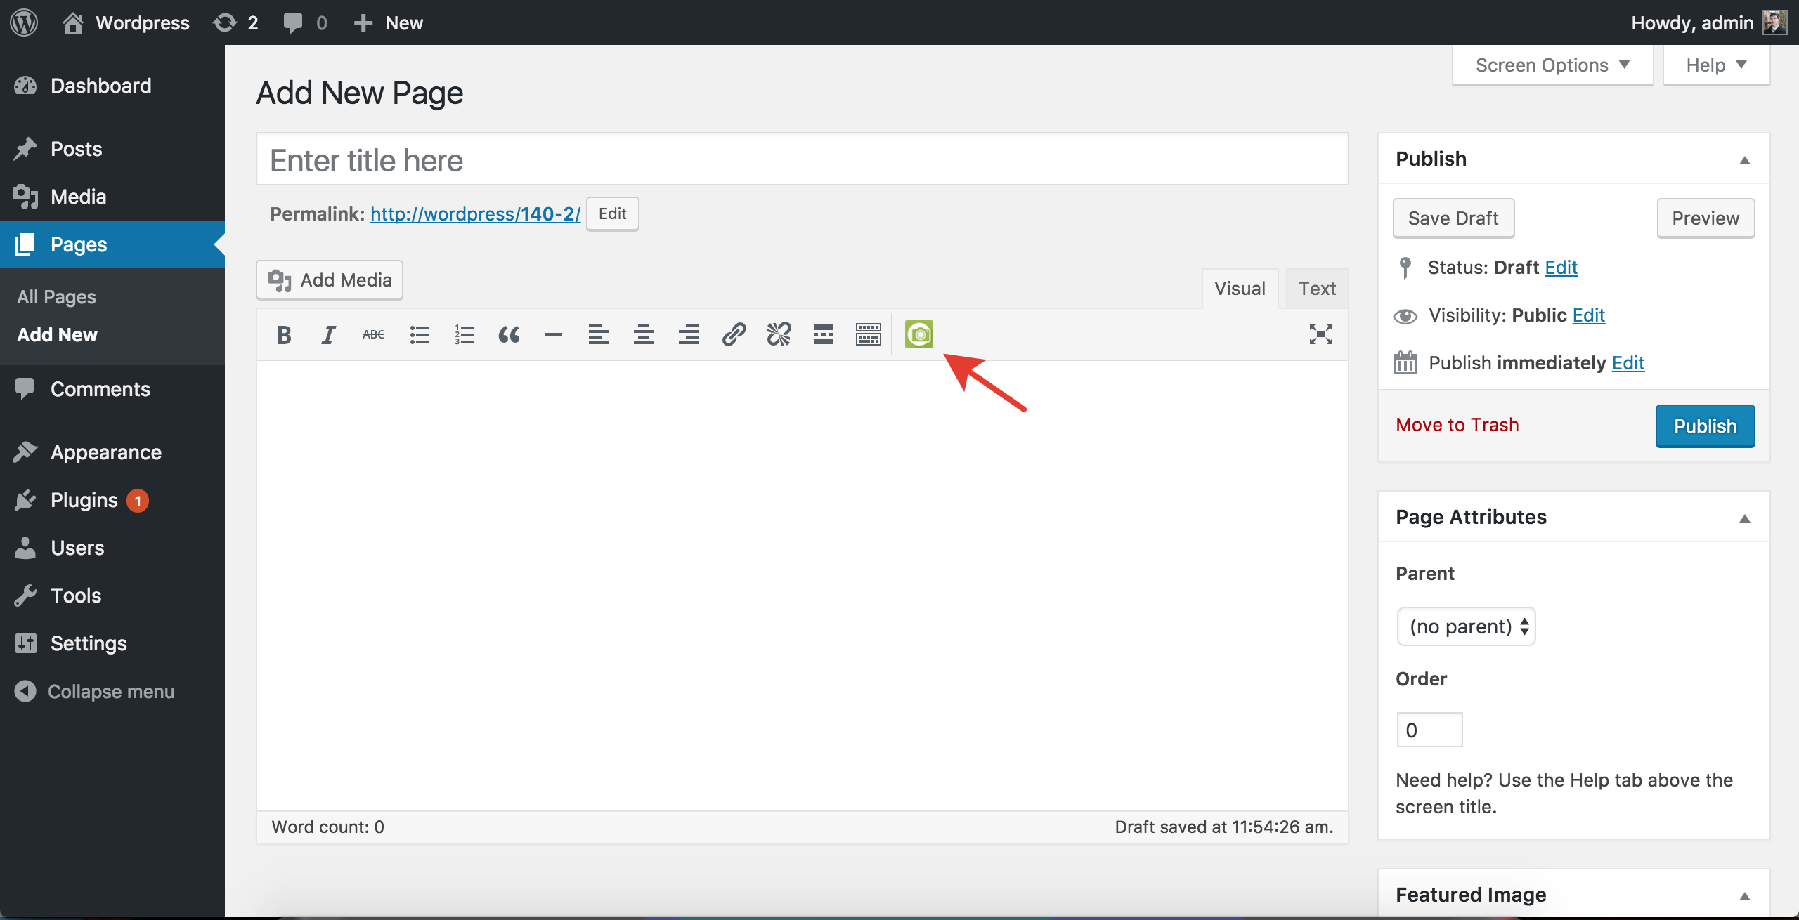Click the Save Draft button
Image resolution: width=1799 pixels, height=920 pixels.
(x=1453, y=216)
